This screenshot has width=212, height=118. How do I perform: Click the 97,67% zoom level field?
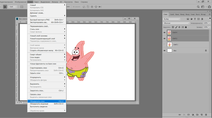coord(19,103)
